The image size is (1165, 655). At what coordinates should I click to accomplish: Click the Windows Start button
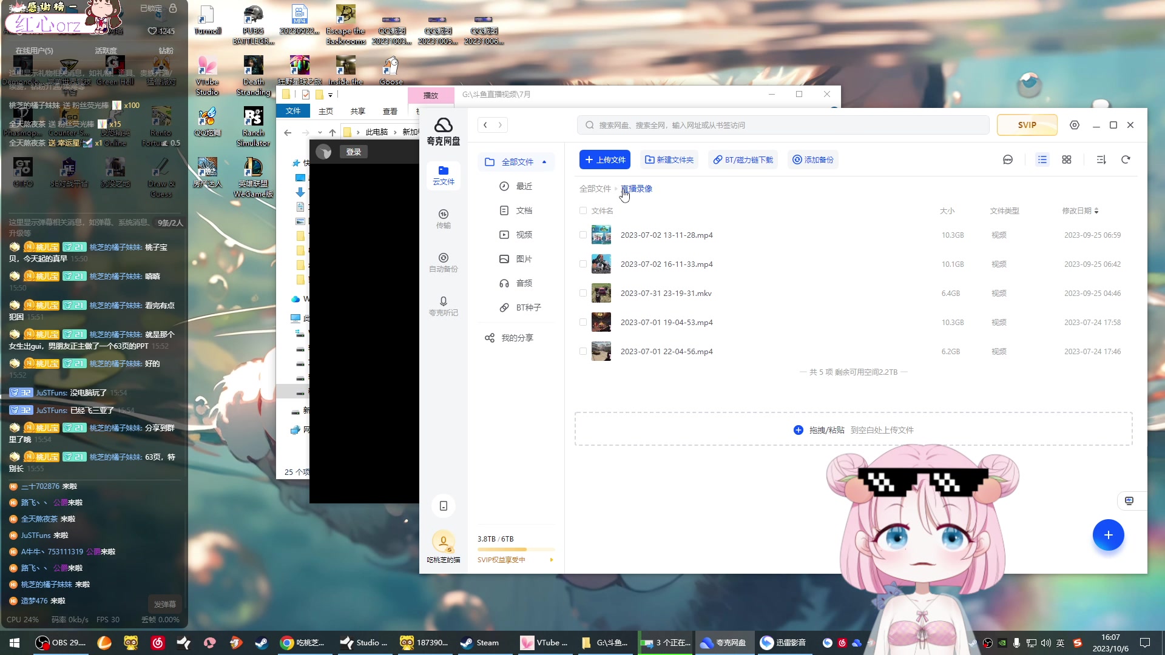(15, 643)
